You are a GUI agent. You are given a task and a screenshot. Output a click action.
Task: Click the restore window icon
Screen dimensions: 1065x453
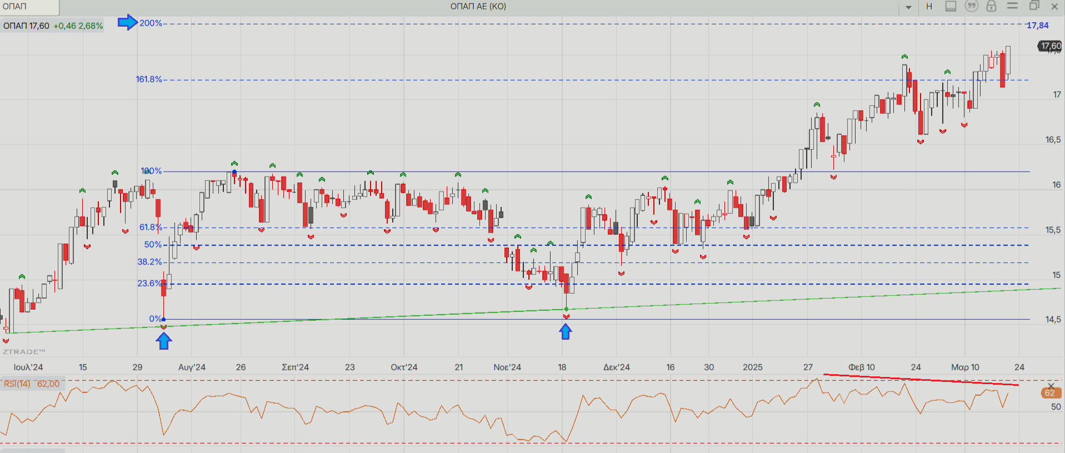tap(1034, 6)
